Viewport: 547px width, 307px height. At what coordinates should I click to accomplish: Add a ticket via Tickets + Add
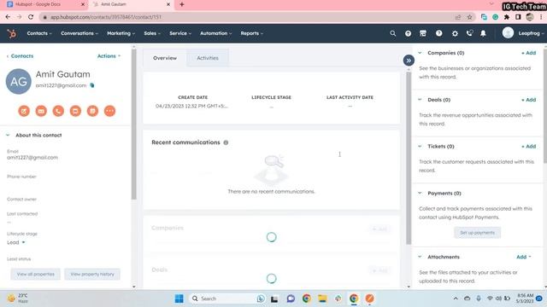click(x=528, y=146)
